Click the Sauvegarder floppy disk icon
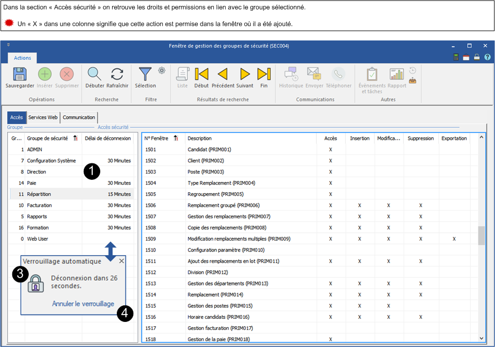 [20, 74]
